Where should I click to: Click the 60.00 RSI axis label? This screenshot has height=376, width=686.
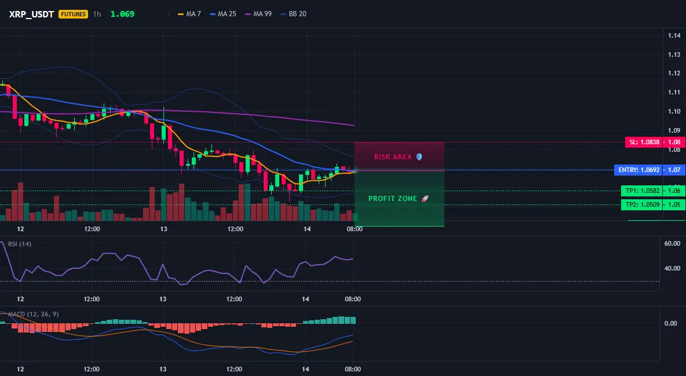pyautogui.click(x=673, y=243)
